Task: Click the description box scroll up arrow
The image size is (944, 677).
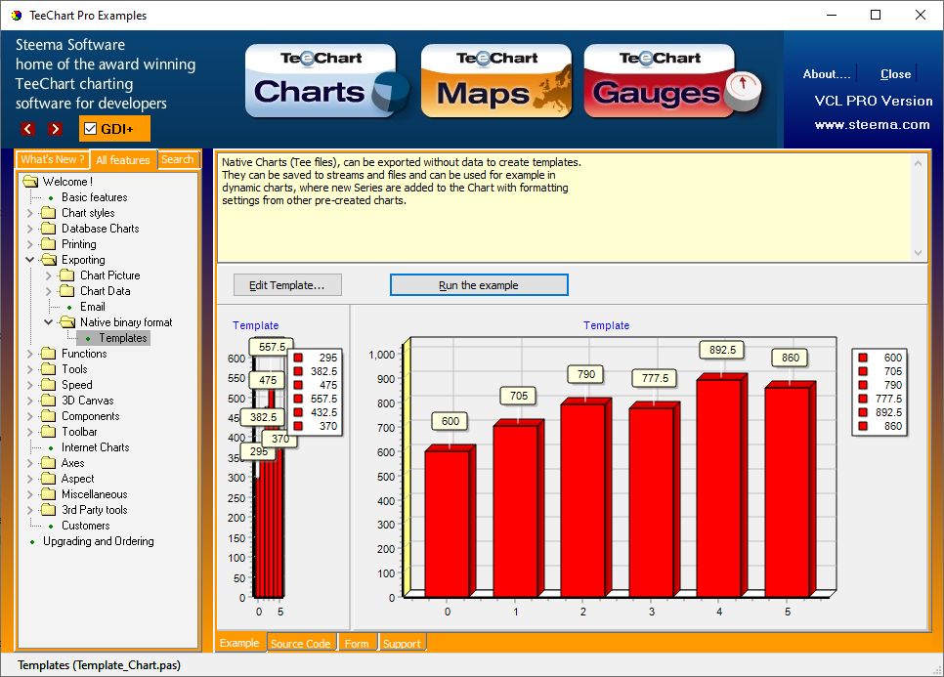Action: point(918,163)
